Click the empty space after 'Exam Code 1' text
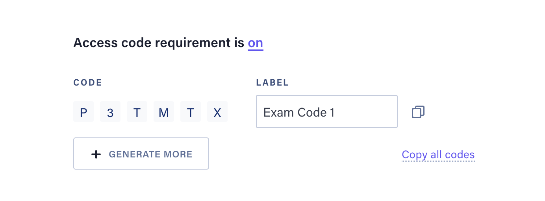 tap(366, 112)
